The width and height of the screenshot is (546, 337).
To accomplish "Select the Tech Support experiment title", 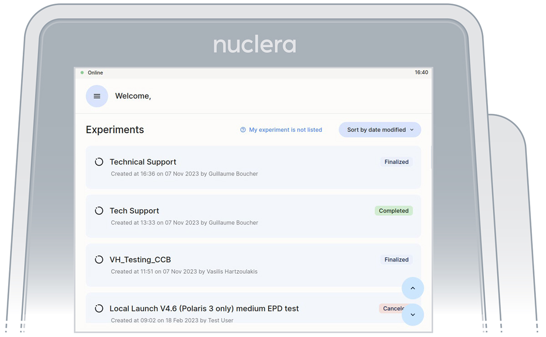I will pyautogui.click(x=134, y=211).
